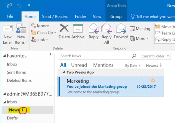Image resolution: width=175 pixels, height=123 pixels.
Task: Open the Customize Quick Access Toolbar arrow
Action: [29, 5]
